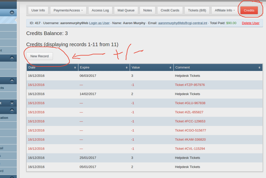This screenshot has width=266, height=178.
Task: Collapse the topmost sidebar section chevron
Action: tap(12, 12)
